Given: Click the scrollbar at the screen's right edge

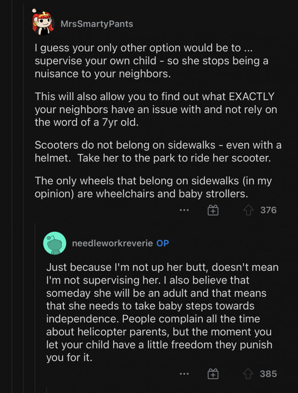Looking at the screenshot, I should 295,196.
